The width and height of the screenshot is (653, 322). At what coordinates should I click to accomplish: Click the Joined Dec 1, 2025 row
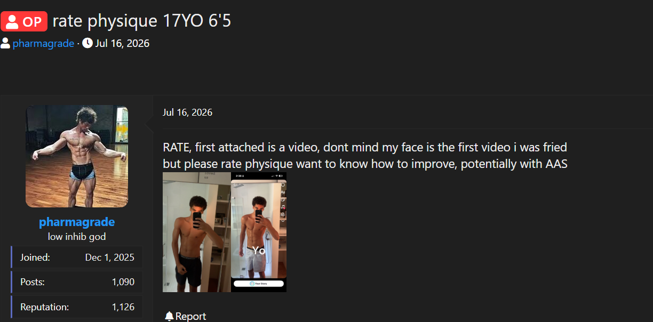click(77, 257)
